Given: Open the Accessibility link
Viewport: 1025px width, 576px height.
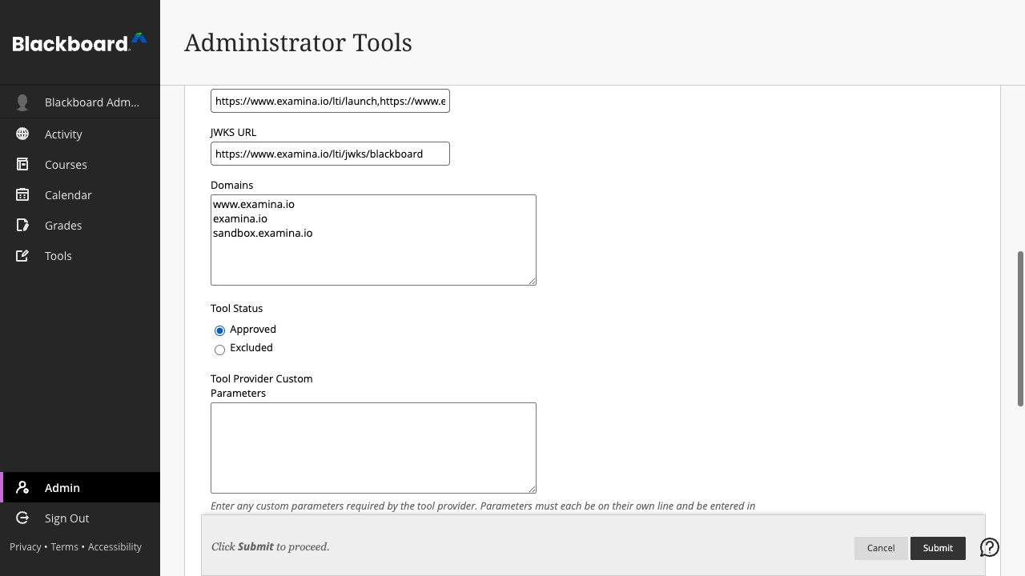Looking at the screenshot, I should (x=115, y=546).
